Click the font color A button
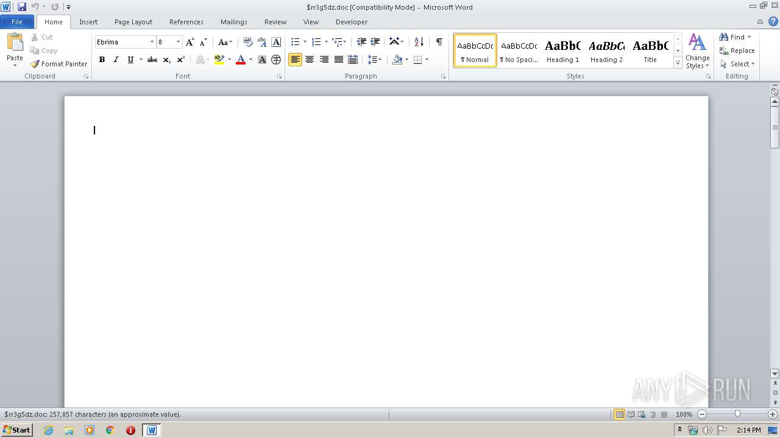This screenshot has width=780, height=438. (x=241, y=60)
